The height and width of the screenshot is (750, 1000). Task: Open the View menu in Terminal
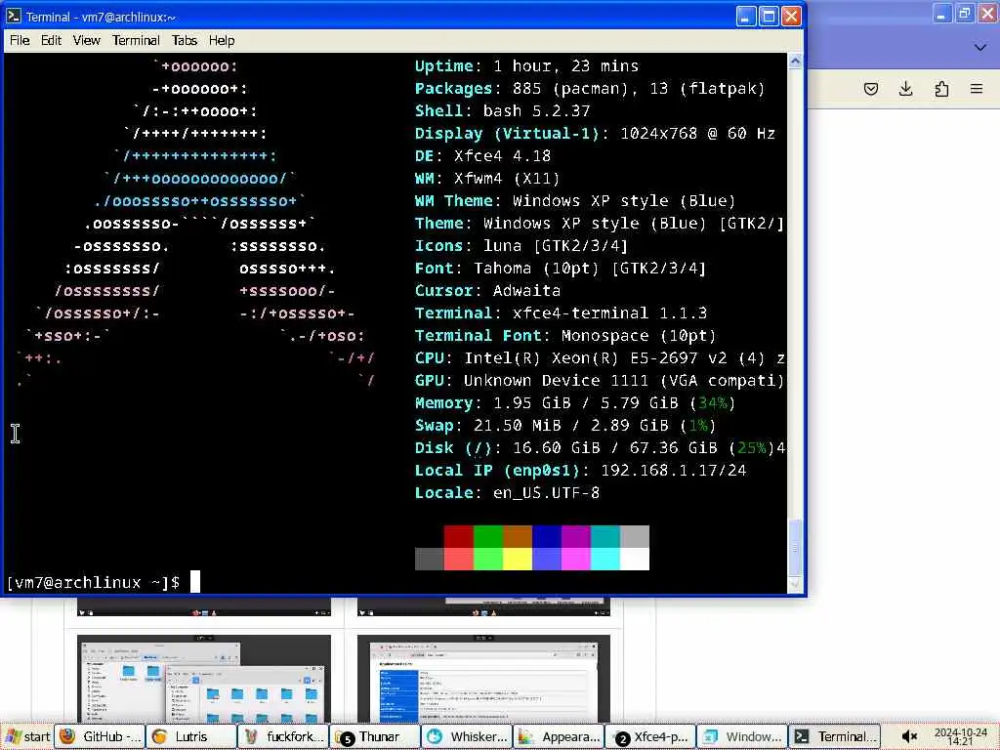click(x=86, y=40)
